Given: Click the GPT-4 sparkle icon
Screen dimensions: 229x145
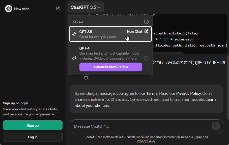Looking at the screenshot, I should coord(74,58).
